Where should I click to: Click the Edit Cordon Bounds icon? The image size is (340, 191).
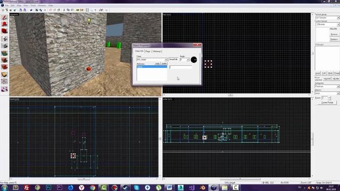pyautogui.click(x=82, y=10)
